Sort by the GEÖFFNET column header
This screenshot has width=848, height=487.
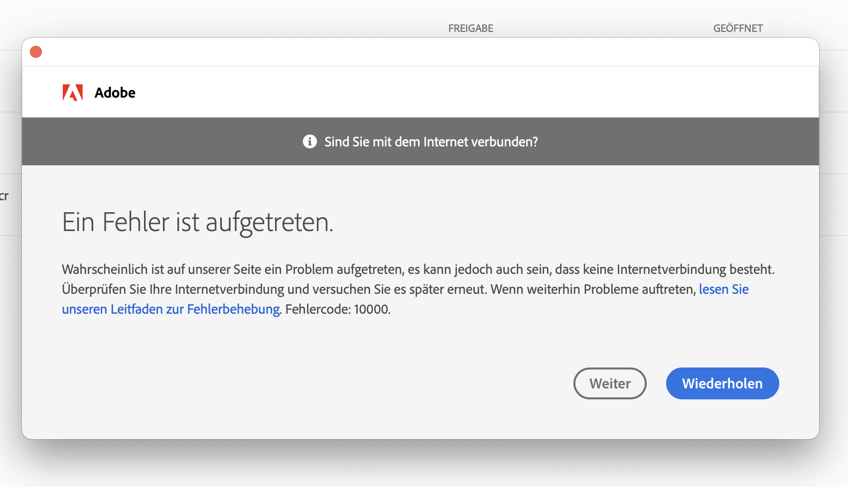pos(737,28)
